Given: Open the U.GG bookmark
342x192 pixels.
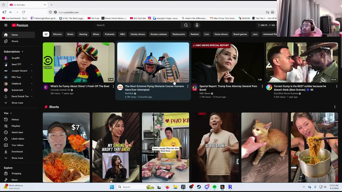Looking at the screenshot, I should (x=72, y=18).
